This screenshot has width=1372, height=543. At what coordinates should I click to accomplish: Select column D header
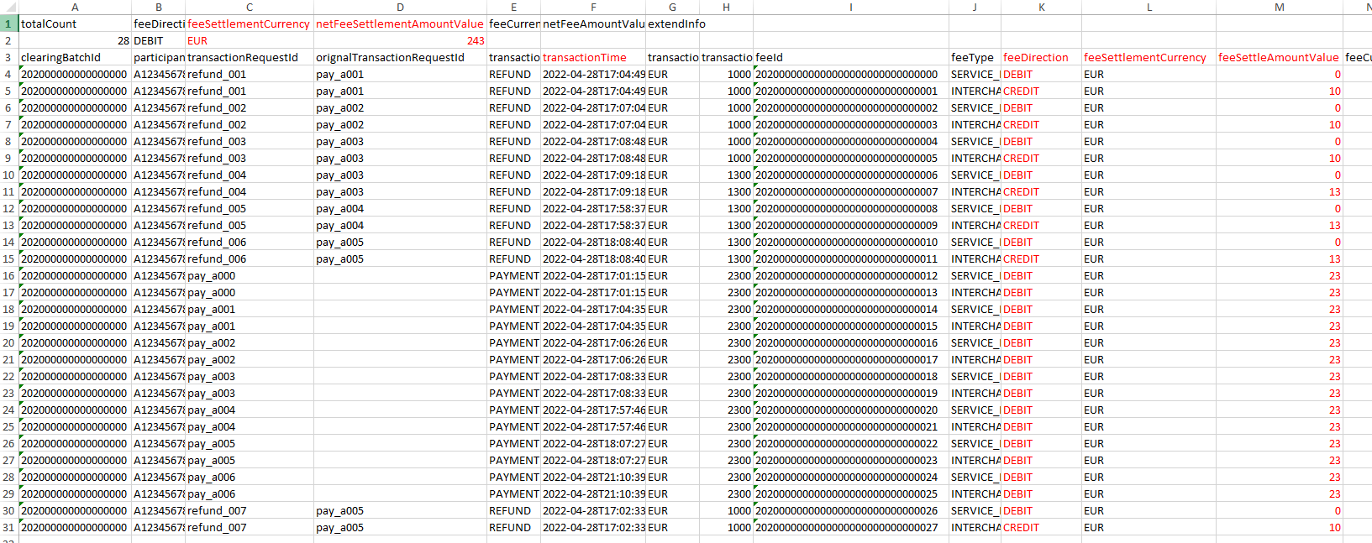400,7
